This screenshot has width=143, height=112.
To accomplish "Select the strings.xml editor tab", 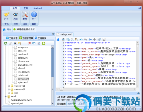I will click(65, 35).
